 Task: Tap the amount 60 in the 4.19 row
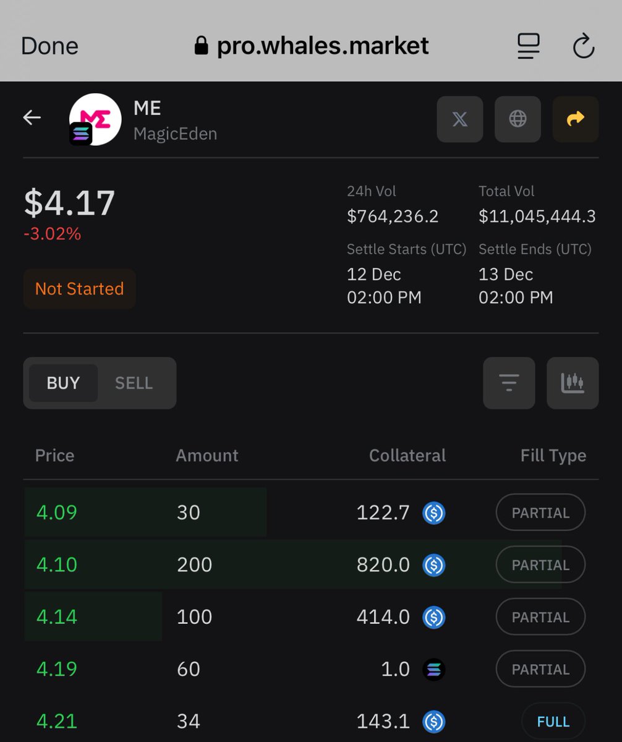189,669
